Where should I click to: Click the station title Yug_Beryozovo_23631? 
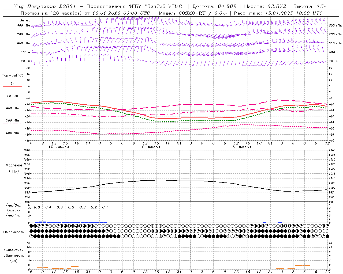click(x=45, y=6)
